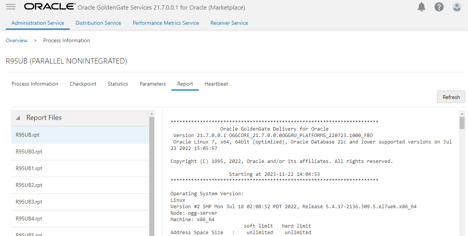Click the Oracle logo
Screen dimensions: 468x236
pos(50,7)
